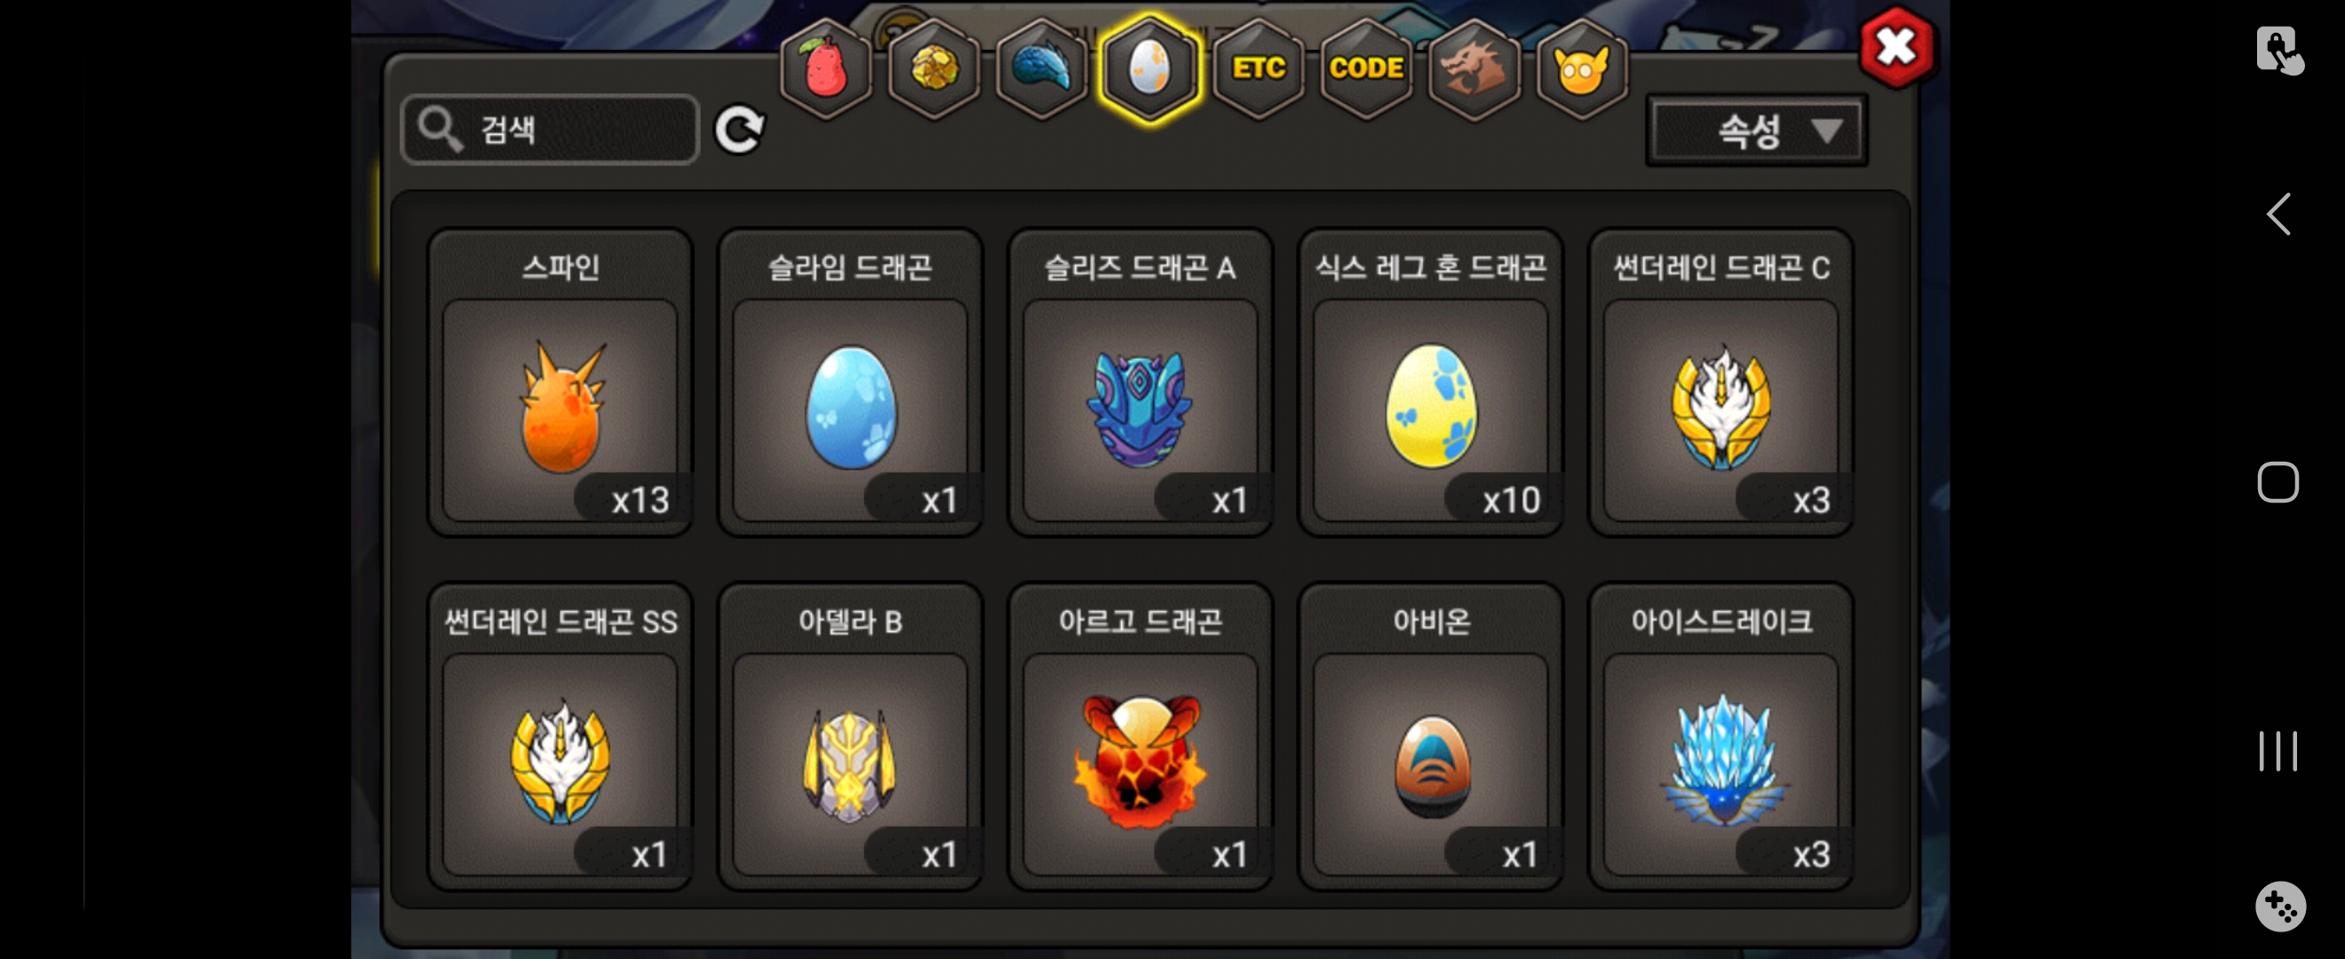This screenshot has height=959, width=2345.
Task: Close the inventory with the red X
Action: pos(1897,46)
